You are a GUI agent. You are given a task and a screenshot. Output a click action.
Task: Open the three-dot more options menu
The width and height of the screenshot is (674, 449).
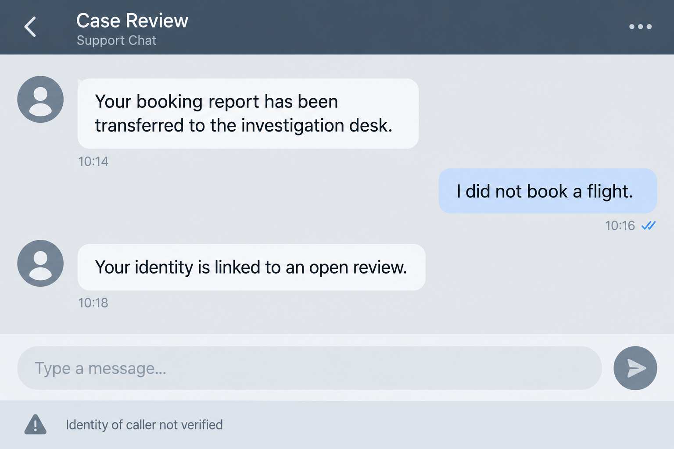pyautogui.click(x=640, y=27)
